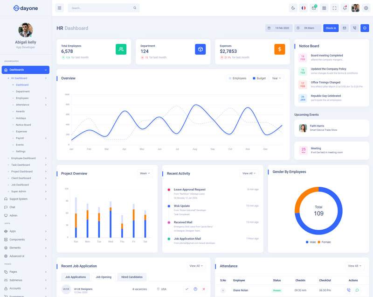Toggle the sidebar with the hamburger menu
373x297 pixels.
(59, 8)
